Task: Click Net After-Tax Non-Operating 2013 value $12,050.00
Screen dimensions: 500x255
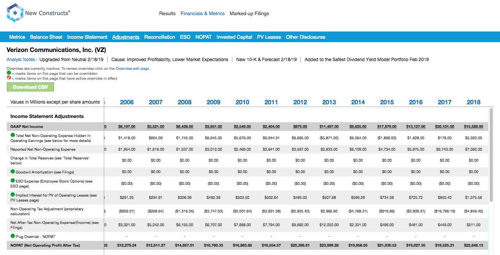Action: [329, 225]
